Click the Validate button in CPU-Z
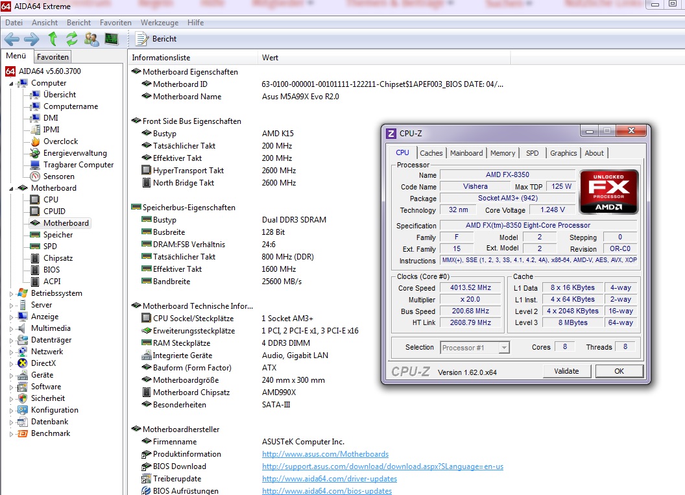Image resolution: width=685 pixels, height=495 pixels. (566, 371)
